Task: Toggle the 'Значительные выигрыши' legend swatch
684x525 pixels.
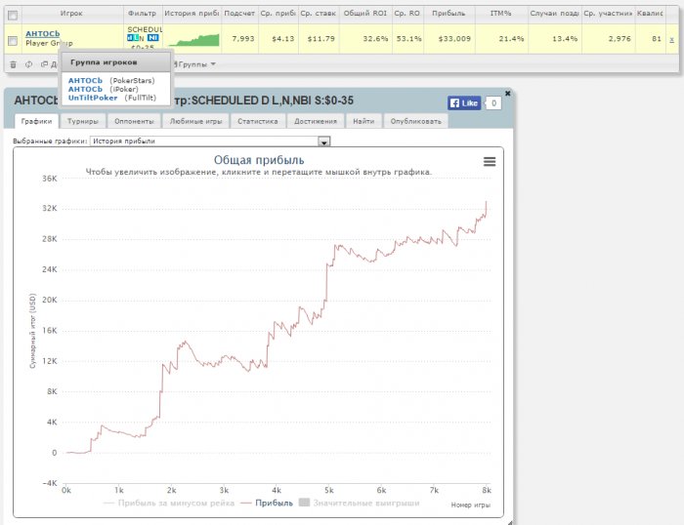Action: (x=303, y=504)
